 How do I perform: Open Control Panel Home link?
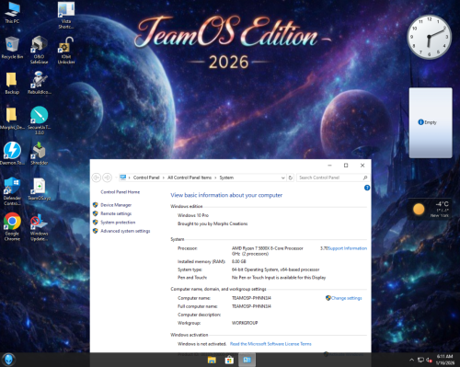121,192
